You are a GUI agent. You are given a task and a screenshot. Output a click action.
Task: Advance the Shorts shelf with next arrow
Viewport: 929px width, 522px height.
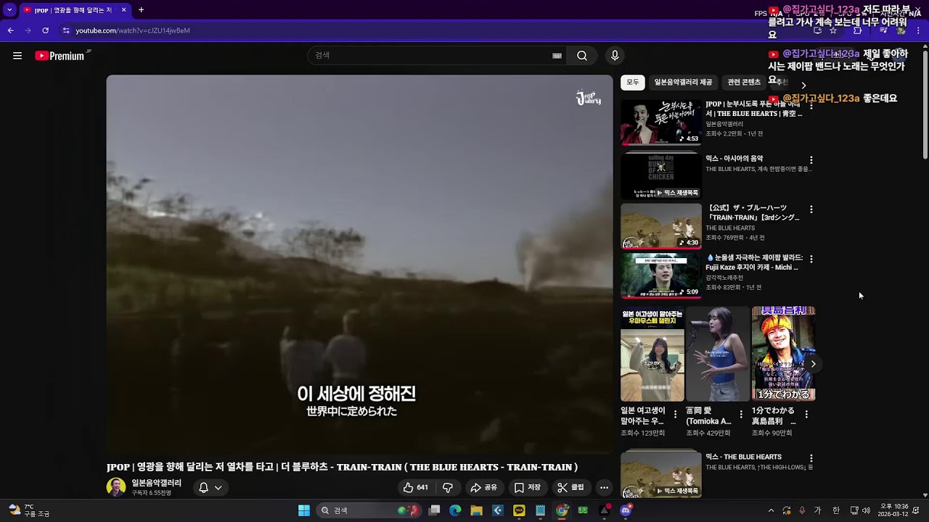[x=813, y=364]
